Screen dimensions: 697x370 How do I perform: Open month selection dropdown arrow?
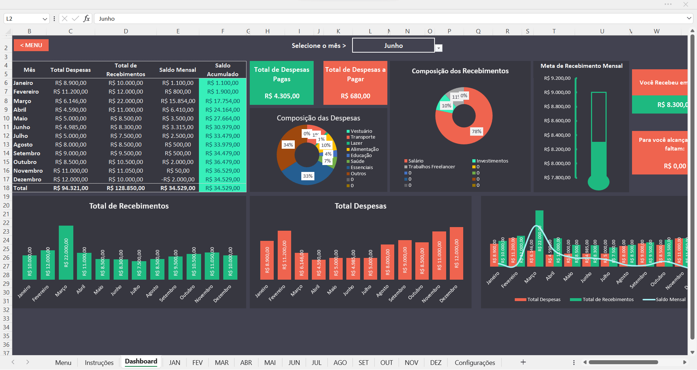(439, 48)
